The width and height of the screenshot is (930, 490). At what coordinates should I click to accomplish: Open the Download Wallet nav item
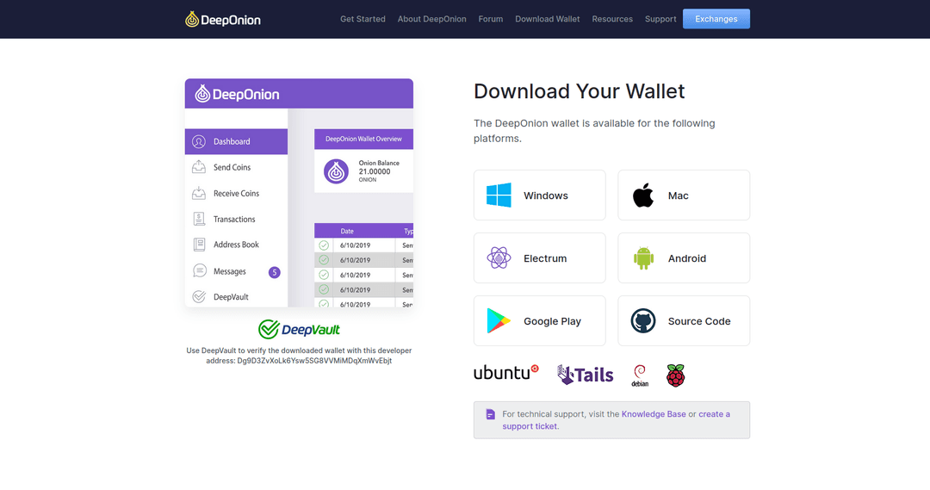coord(548,19)
